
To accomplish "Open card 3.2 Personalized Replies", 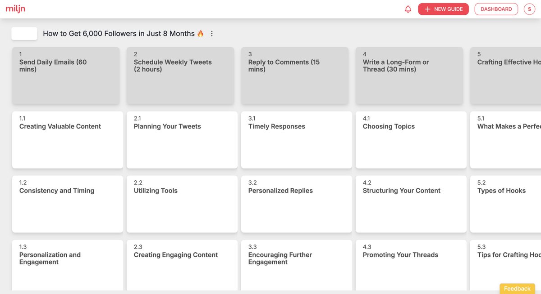I will click(297, 204).
